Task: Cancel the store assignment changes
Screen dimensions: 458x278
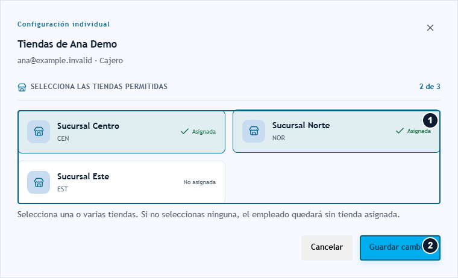Action: click(327, 247)
